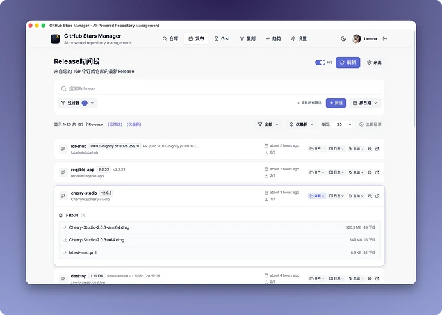The width and height of the screenshot is (442, 315).
Task: Download Cherry-Studio-2.0.3-x64.dmg file
Action: (x=219, y=240)
